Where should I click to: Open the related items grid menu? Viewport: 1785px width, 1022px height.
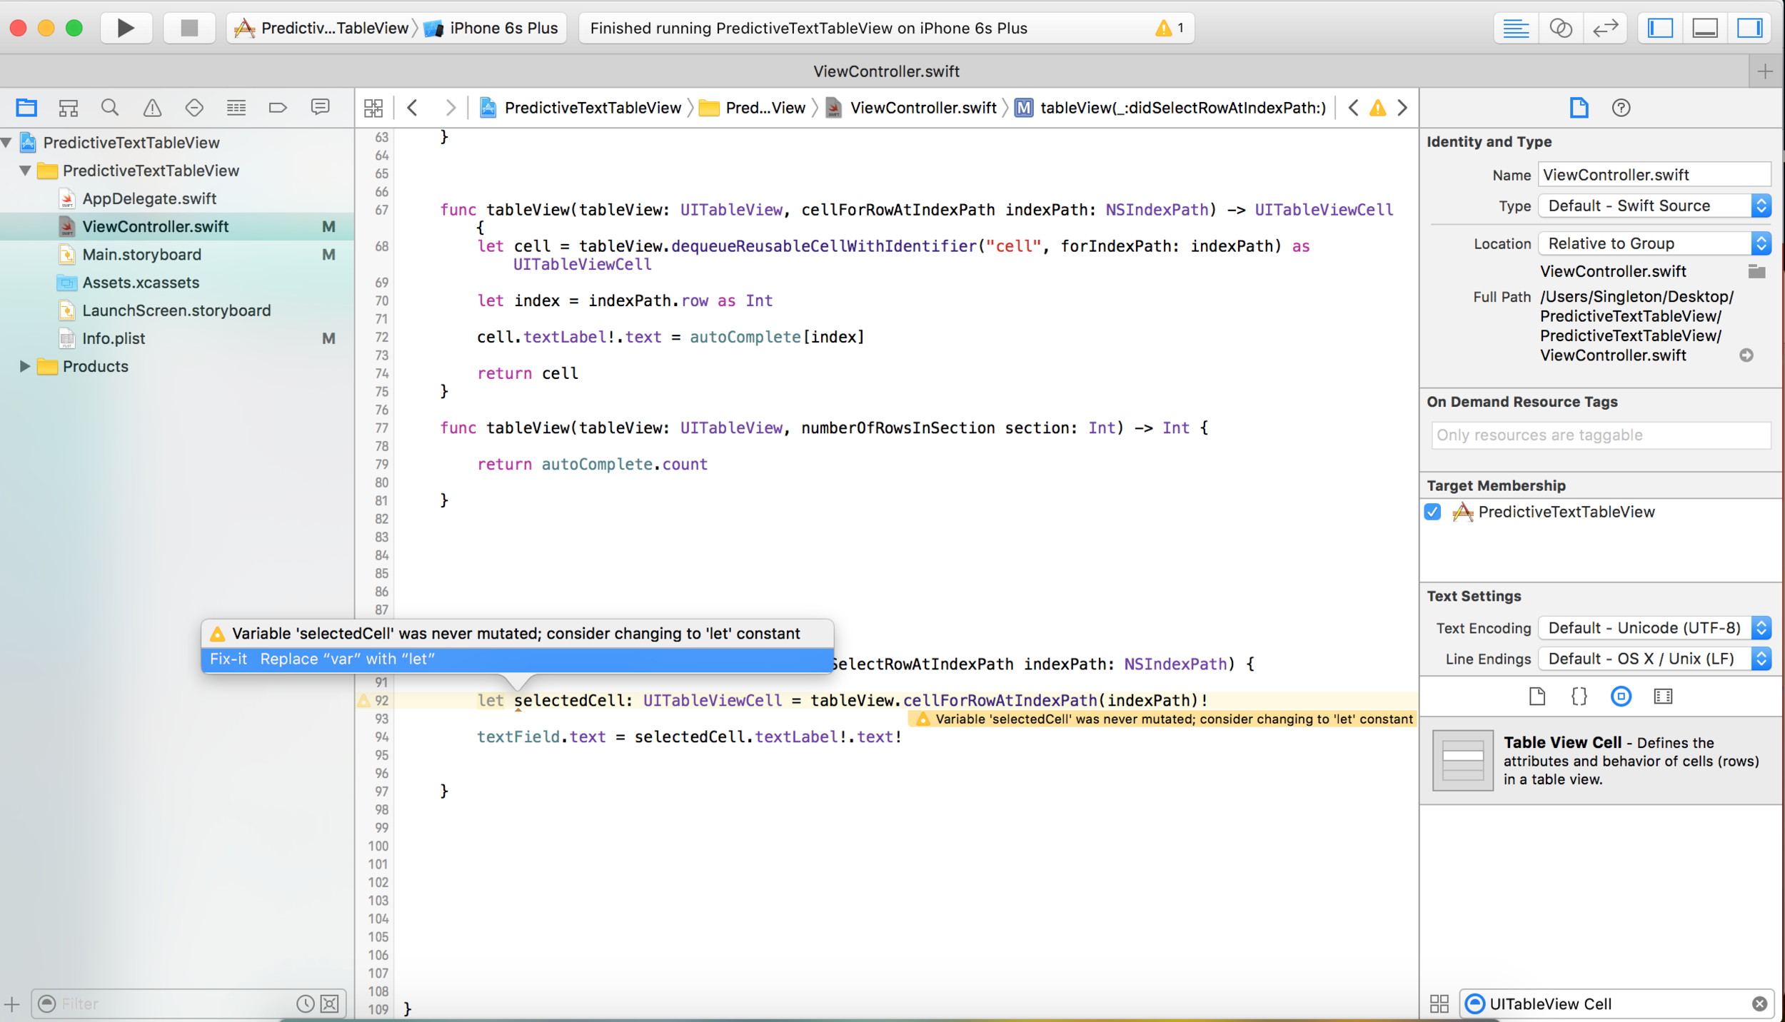tap(373, 108)
